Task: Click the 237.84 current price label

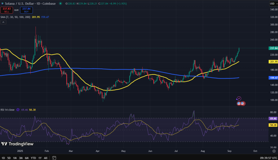Action: [273, 48]
